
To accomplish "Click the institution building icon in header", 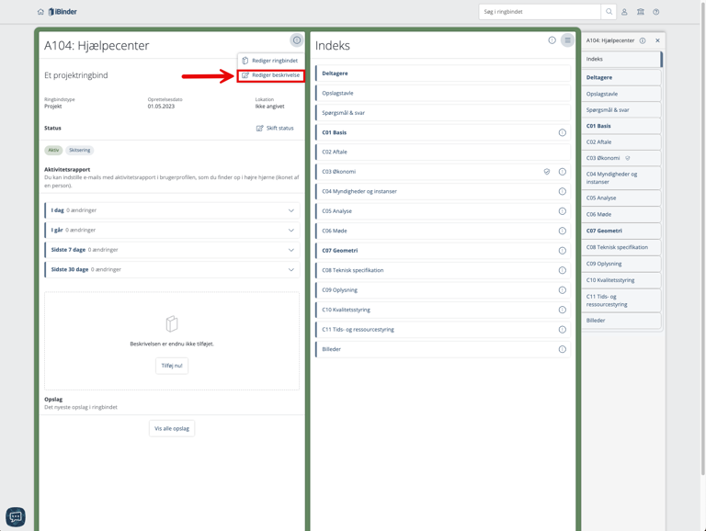I will pos(640,12).
